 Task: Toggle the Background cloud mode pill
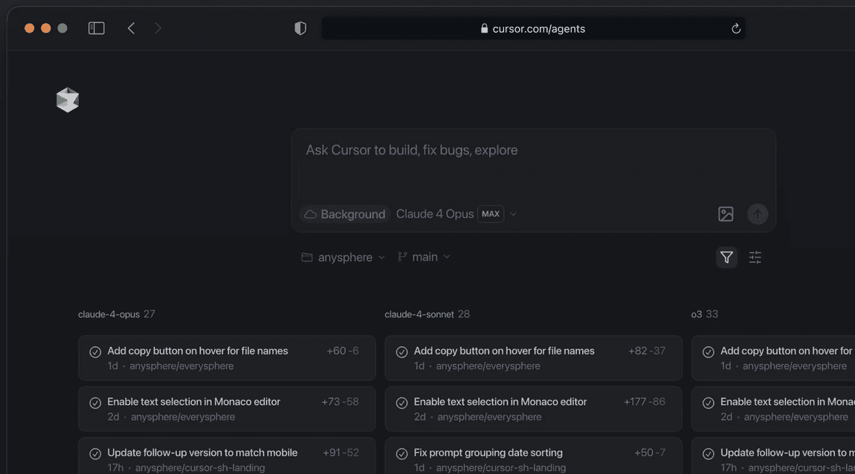pyautogui.click(x=345, y=214)
